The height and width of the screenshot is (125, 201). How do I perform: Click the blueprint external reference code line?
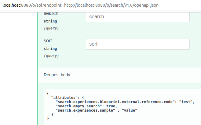pos(125,102)
